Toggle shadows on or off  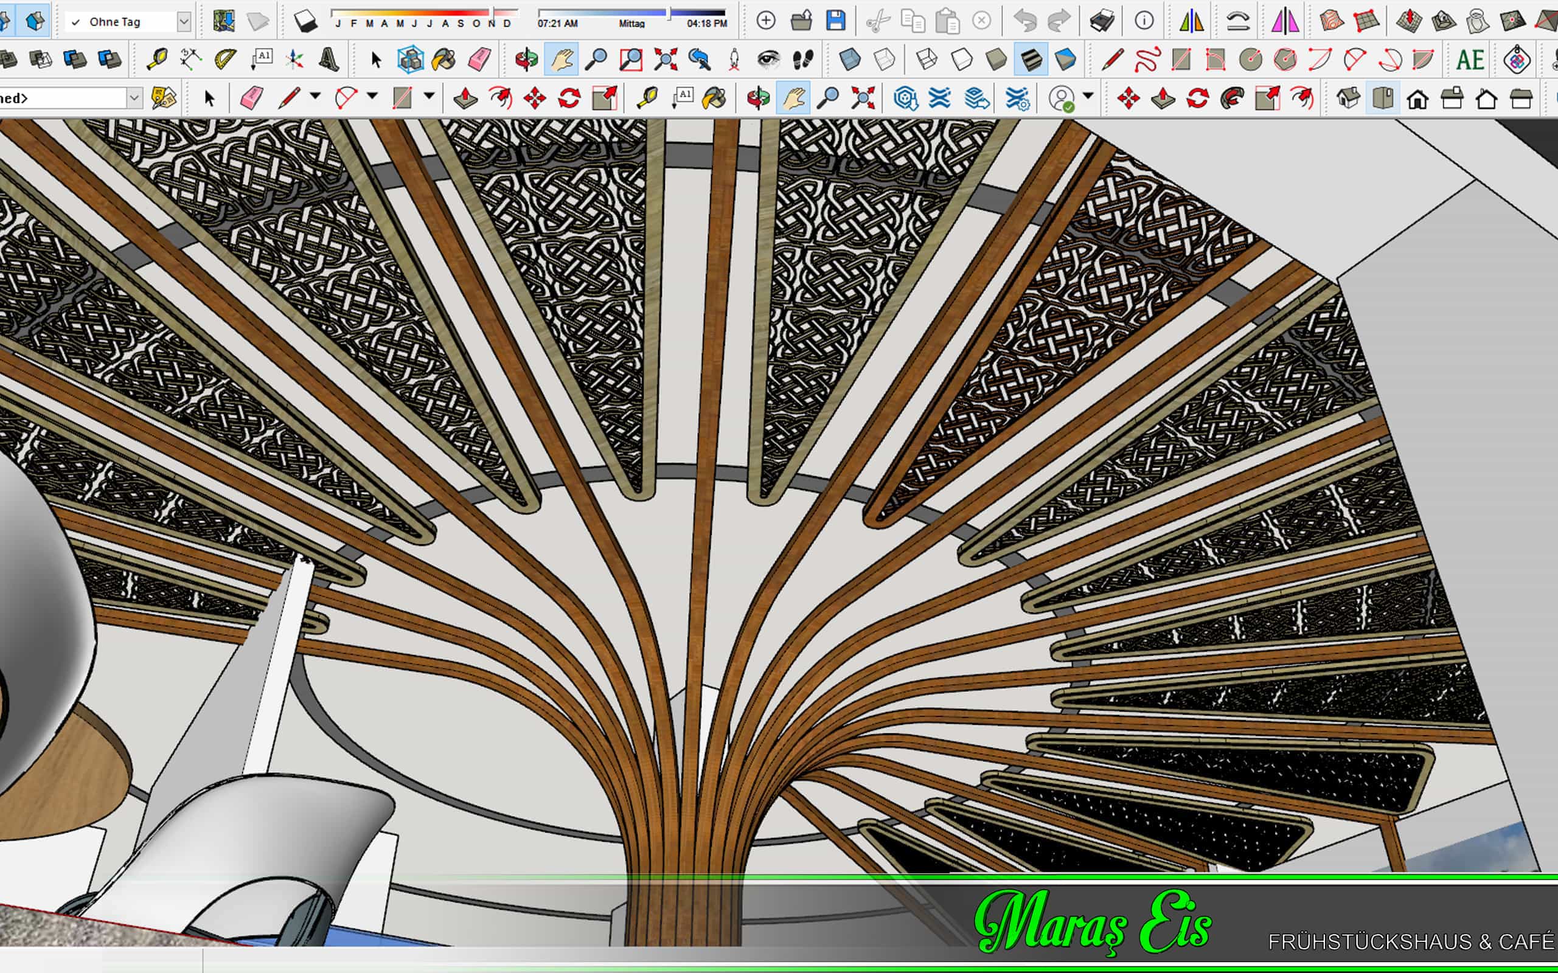306,21
